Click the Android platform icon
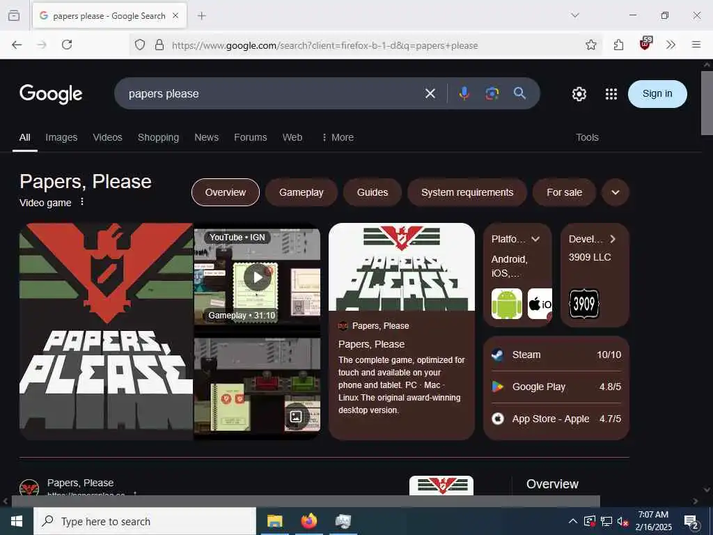This screenshot has height=535, width=713. [x=507, y=304]
